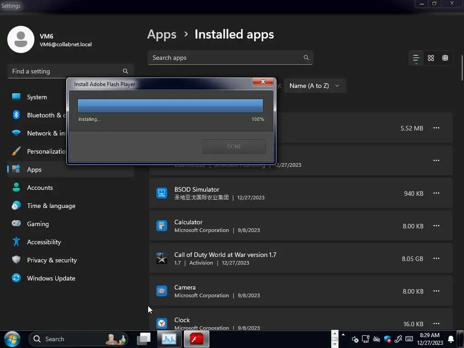The image size is (464, 348).
Task: Open the Name (A to Z) sort dropdown
Action: [x=314, y=86]
